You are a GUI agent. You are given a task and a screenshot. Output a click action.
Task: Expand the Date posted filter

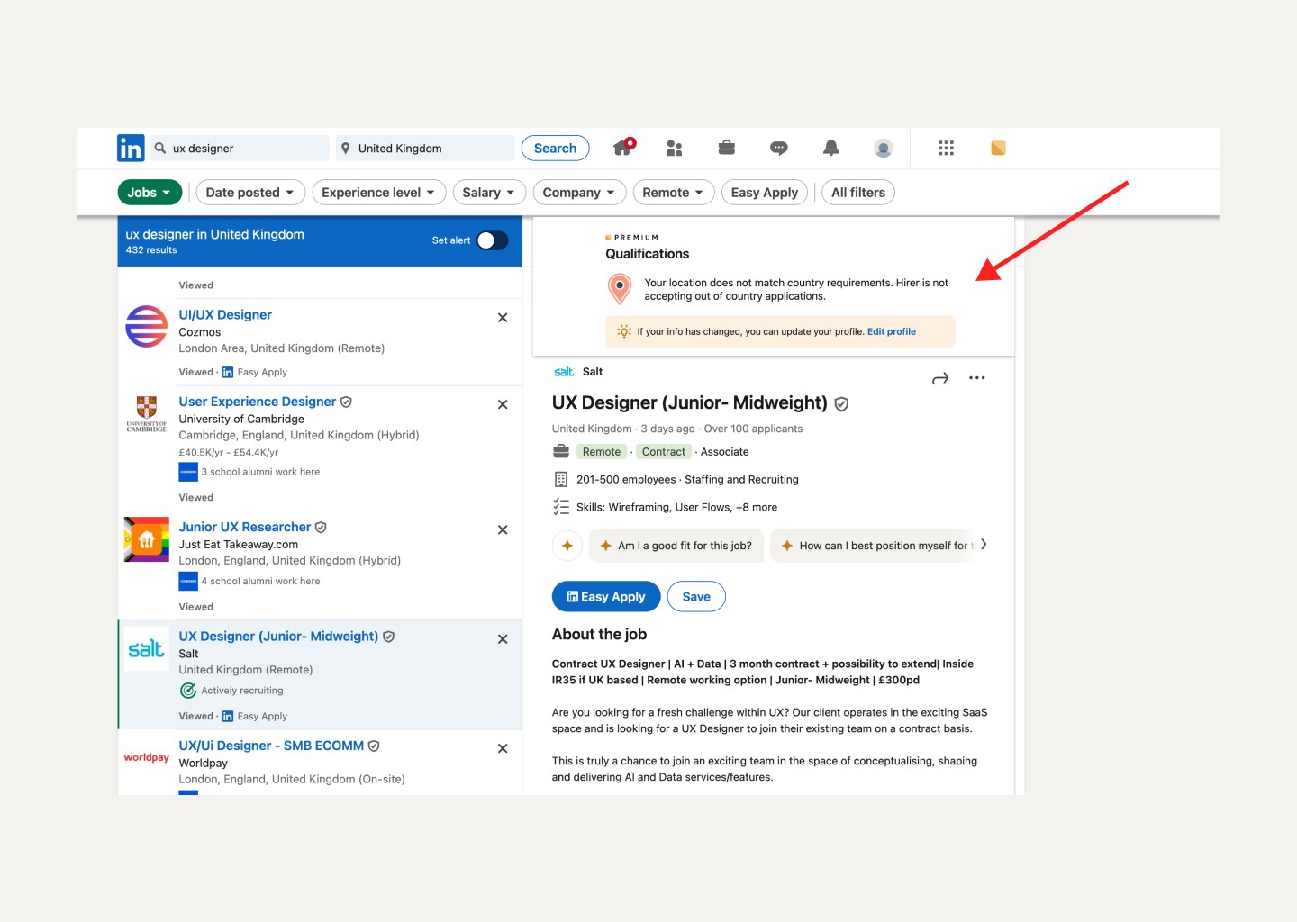(250, 193)
